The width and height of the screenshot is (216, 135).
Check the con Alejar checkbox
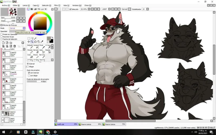tap(29, 76)
